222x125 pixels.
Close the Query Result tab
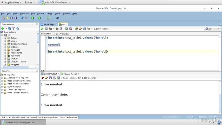click(79, 74)
